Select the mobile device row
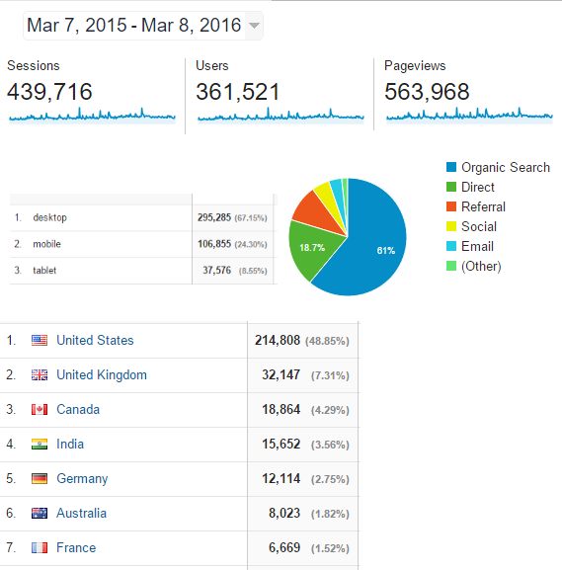The height and width of the screenshot is (570, 562). coord(143,244)
